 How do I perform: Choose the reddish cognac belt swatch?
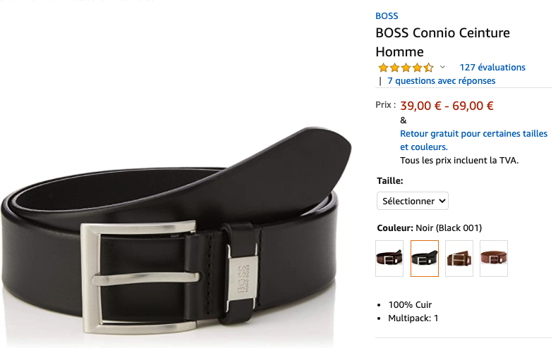(494, 259)
